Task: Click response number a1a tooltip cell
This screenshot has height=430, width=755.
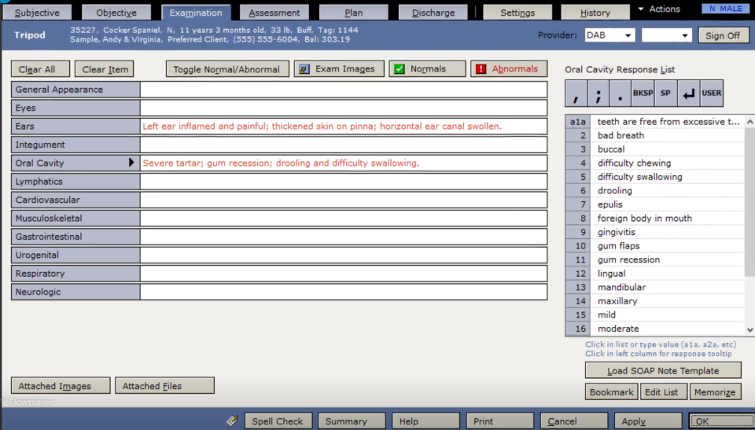Action: pyautogui.click(x=578, y=122)
